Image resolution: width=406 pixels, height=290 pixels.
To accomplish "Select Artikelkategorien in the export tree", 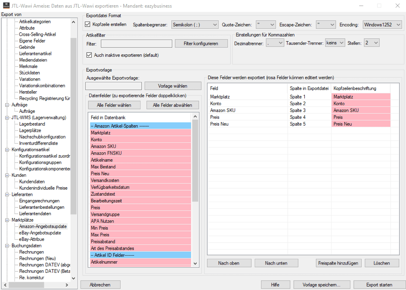I will pos(35,22).
